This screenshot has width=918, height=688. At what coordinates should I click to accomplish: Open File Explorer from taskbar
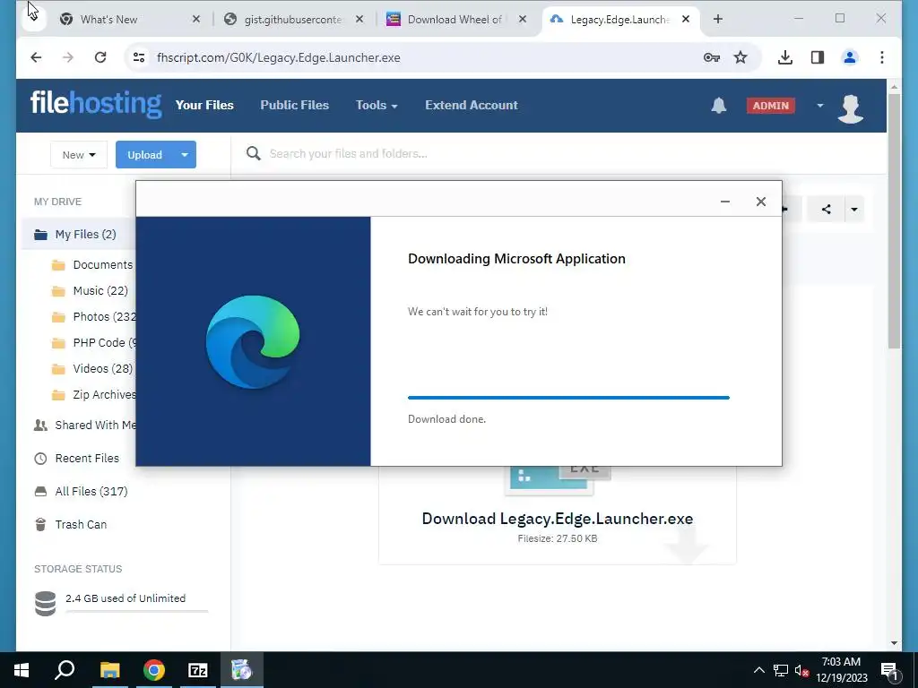click(109, 670)
